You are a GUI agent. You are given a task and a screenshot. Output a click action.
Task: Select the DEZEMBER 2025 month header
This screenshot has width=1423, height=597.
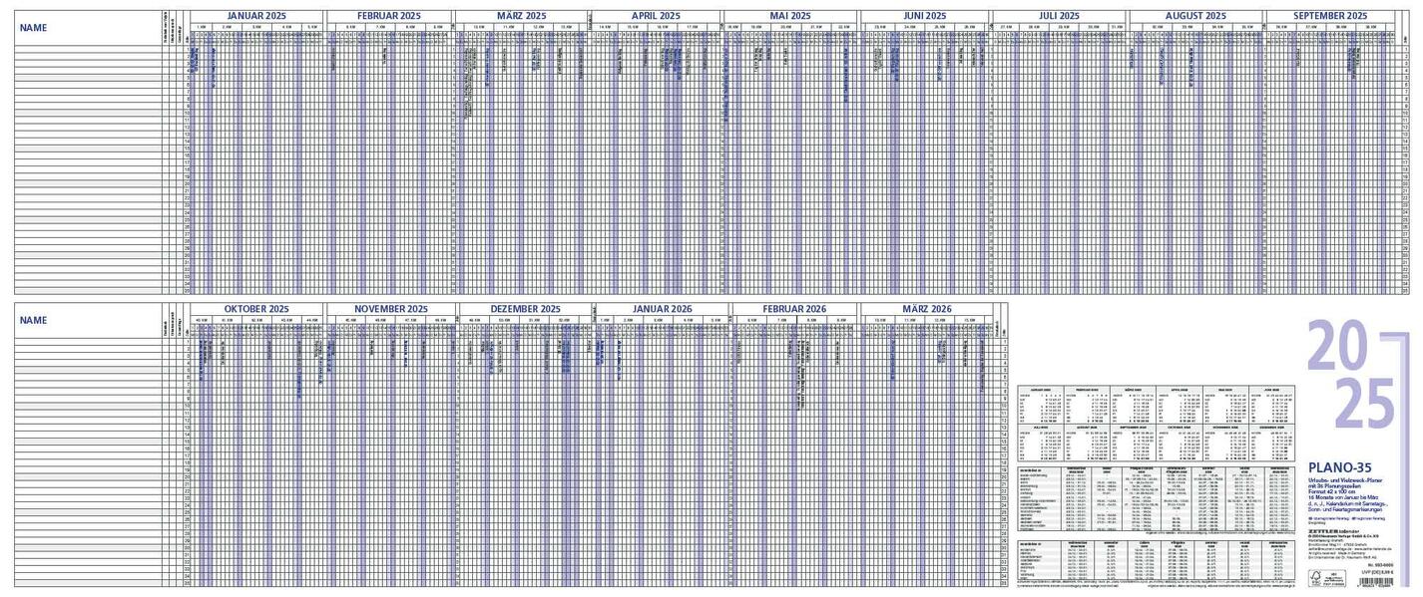tap(525, 309)
